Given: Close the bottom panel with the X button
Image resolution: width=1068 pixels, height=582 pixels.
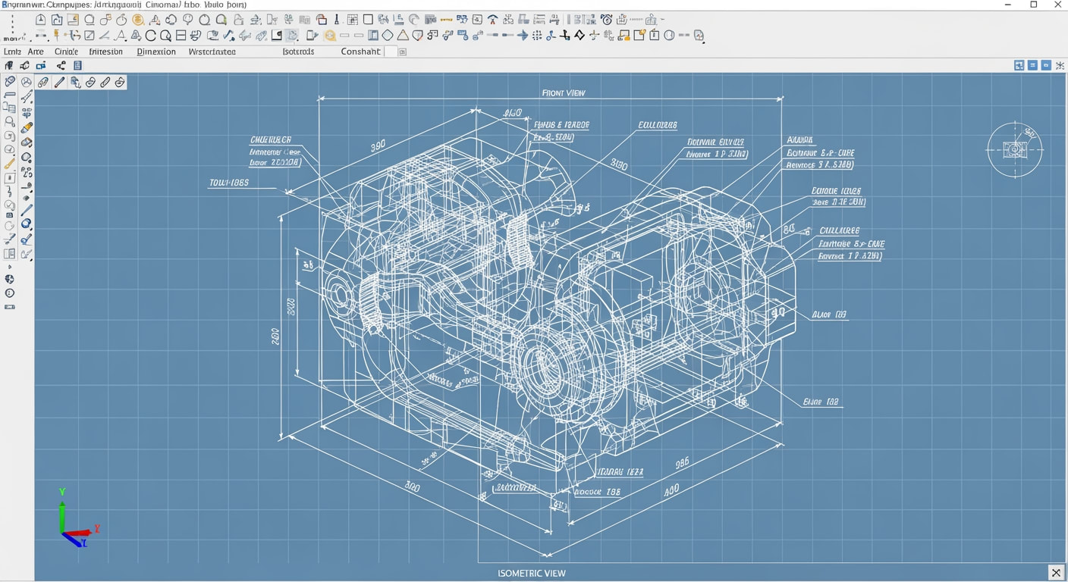Looking at the screenshot, I should click(1055, 572).
